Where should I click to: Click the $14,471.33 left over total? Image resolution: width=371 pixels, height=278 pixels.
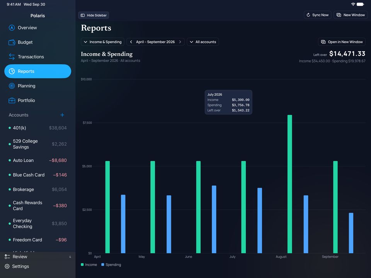pos(347,54)
